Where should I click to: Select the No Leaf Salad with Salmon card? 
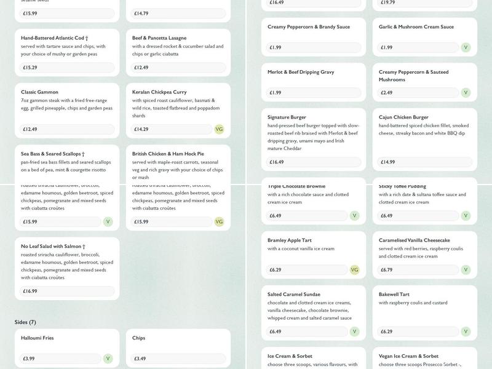click(67, 268)
